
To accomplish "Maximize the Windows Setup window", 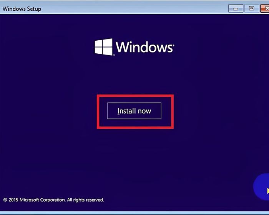I will point(251,8).
